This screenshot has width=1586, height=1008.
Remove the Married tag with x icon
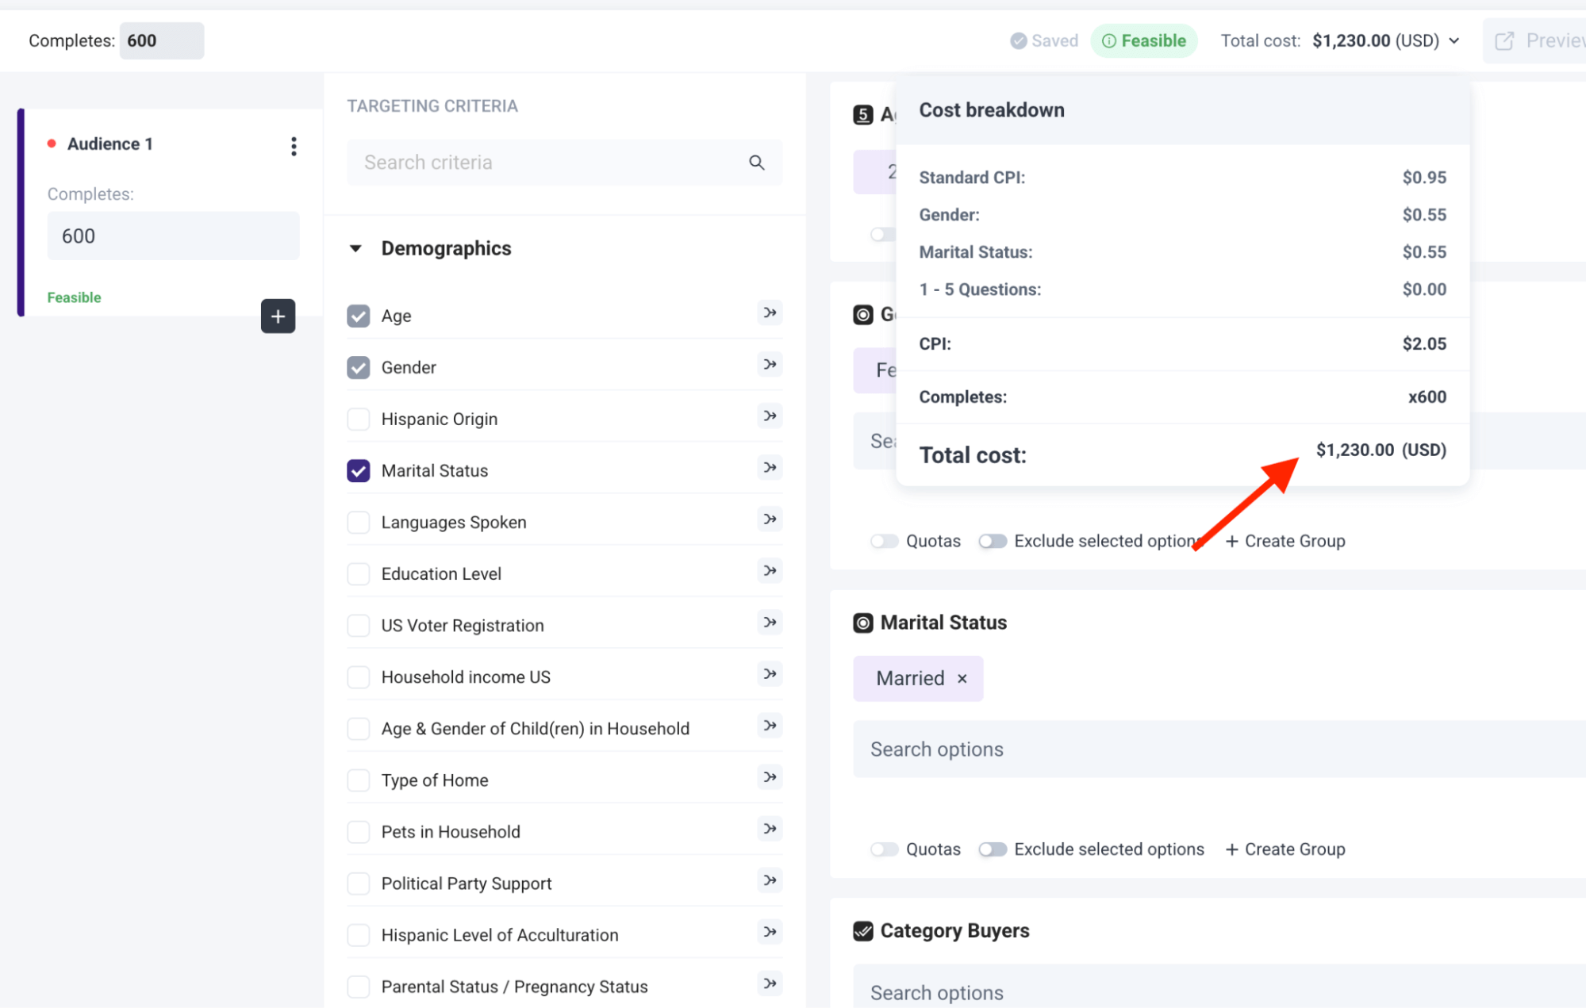point(962,679)
